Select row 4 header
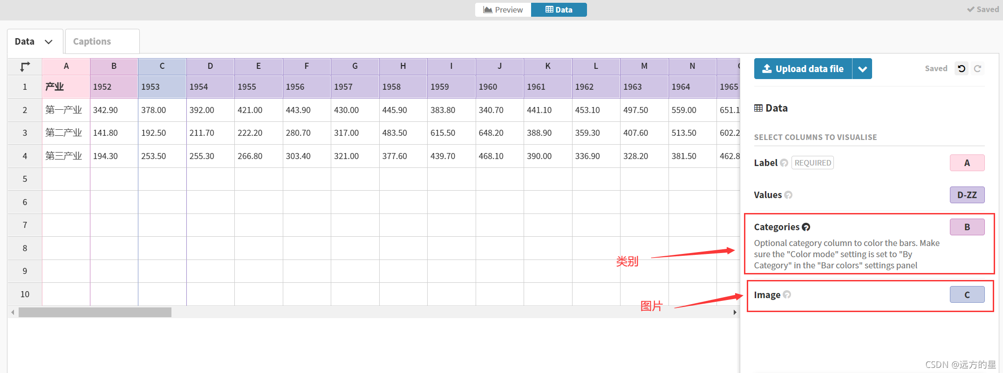Screen dimensions: 1003x373 click(x=25, y=156)
